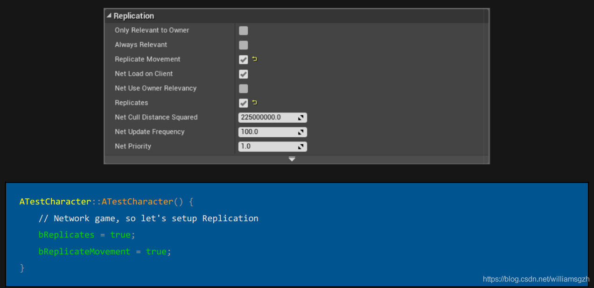Enable the Only Relevant to Owner checkbox
594x288 pixels.
[243, 30]
